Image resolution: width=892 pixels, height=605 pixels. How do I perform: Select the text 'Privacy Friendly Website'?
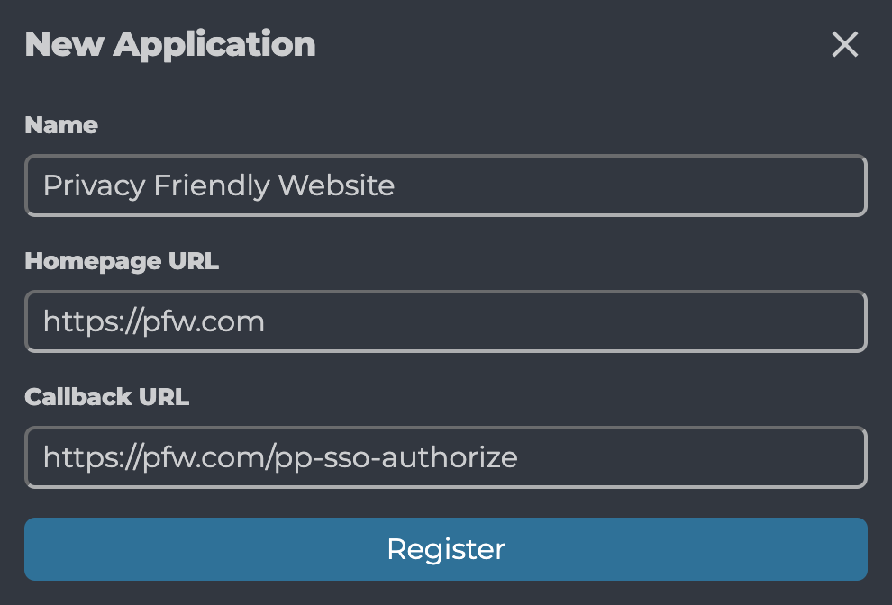click(217, 185)
